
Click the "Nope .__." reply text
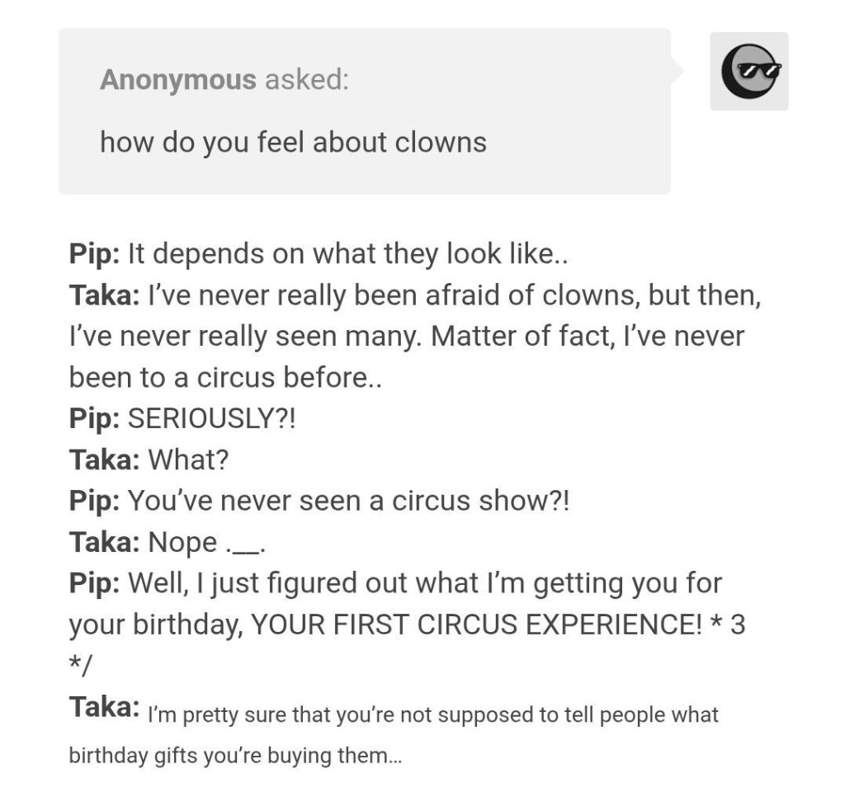pyautogui.click(x=205, y=542)
